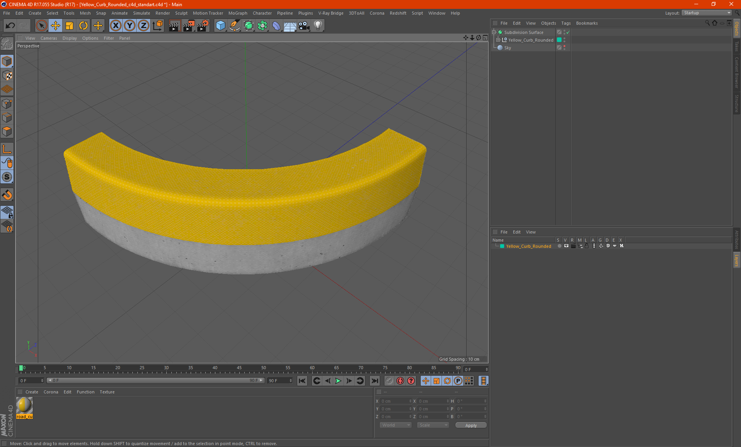Image resolution: width=741 pixels, height=447 pixels.
Task: Click the Locked Workplane icon
Action: 7,212
